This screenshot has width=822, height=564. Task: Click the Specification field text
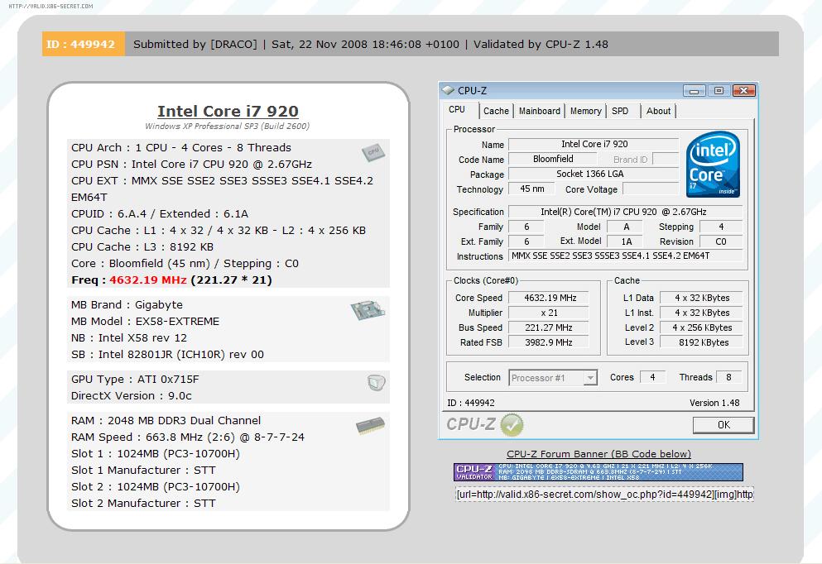[626, 212]
